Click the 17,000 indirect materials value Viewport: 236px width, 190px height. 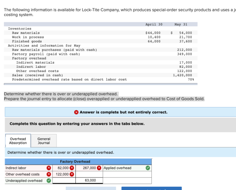point(185,62)
